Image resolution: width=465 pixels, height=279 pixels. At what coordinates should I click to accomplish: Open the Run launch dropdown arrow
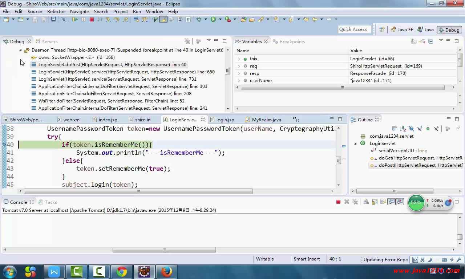(x=220, y=19)
